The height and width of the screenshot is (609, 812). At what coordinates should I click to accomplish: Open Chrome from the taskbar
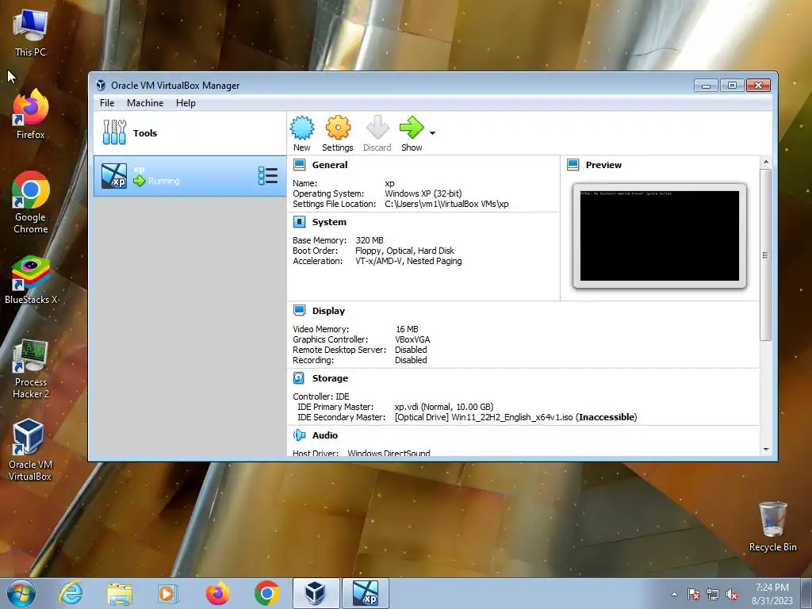pos(266,593)
